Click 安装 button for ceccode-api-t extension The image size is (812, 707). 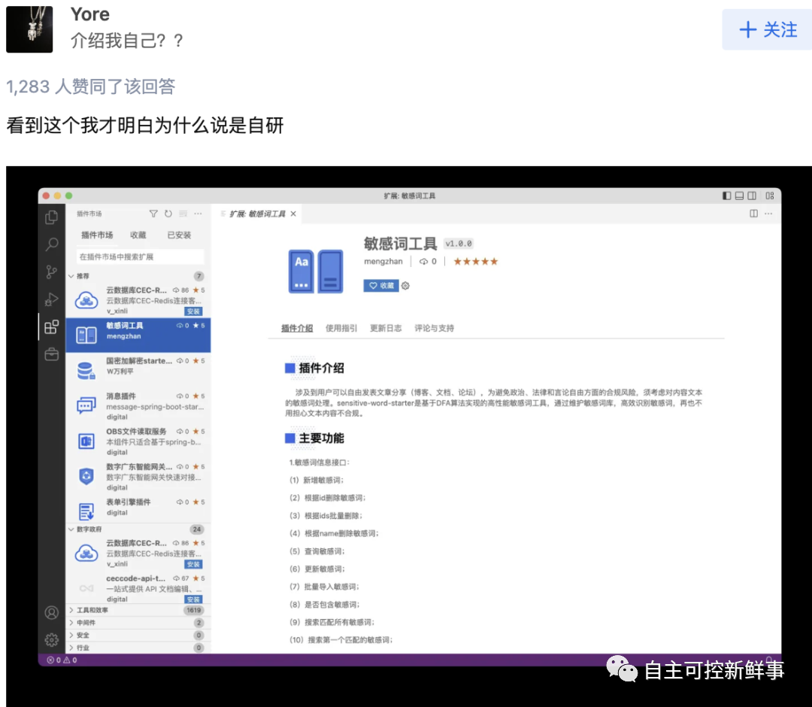click(193, 599)
